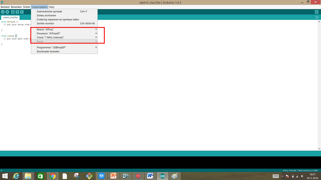
Task: Open PowerPoint from taskbar
Action: [x=114, y=176]
